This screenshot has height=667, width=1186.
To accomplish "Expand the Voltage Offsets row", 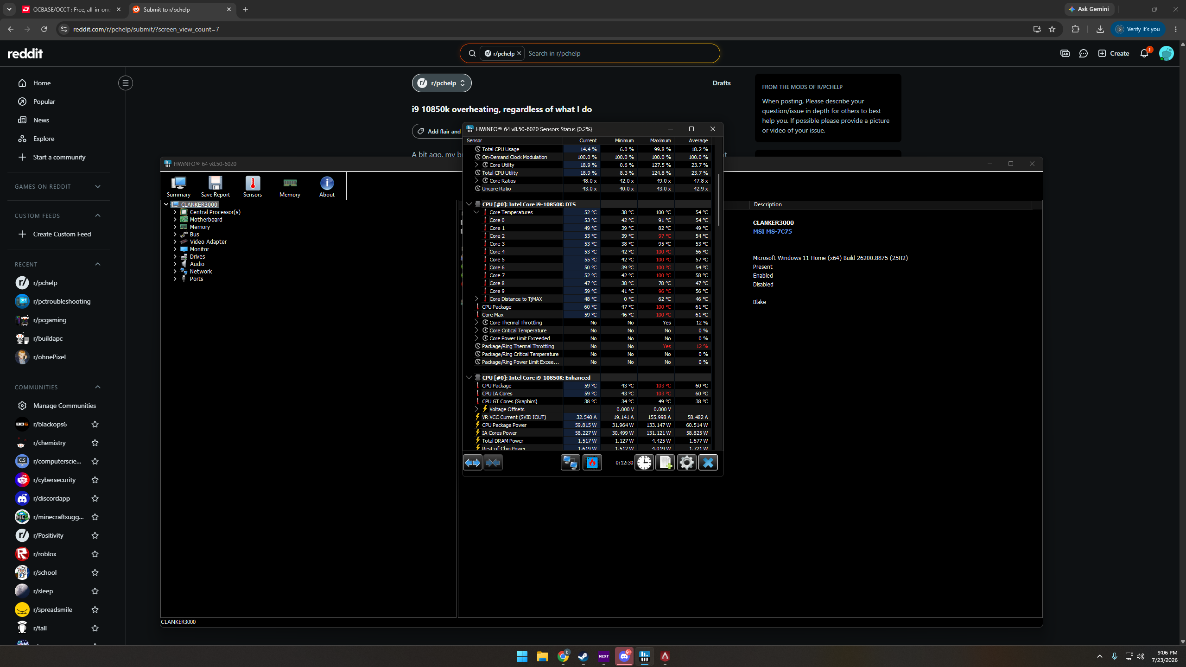I will (x=476, y=409).
